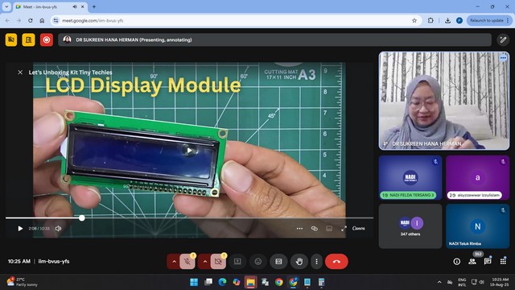Image resolution: width=515 pixels, height=290 pixels.
Task: Toggle the muted microphone button
Action: tap(187, 261)
